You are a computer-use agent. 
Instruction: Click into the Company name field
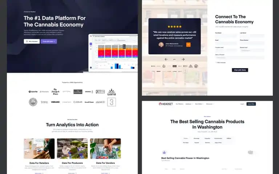coord(226,50)
